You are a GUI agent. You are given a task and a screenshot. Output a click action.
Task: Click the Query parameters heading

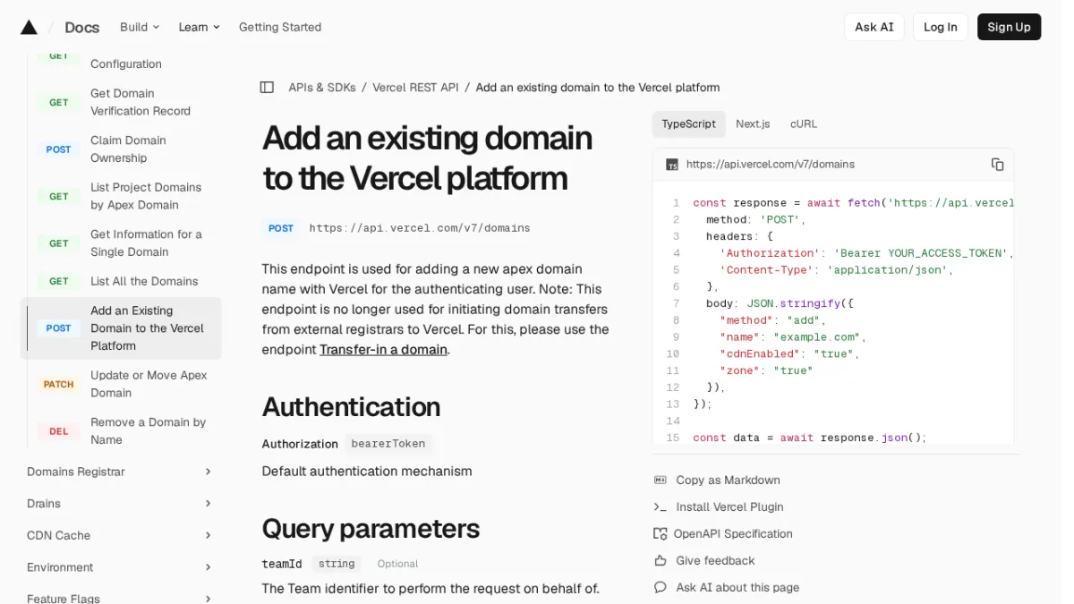point(371,529)
